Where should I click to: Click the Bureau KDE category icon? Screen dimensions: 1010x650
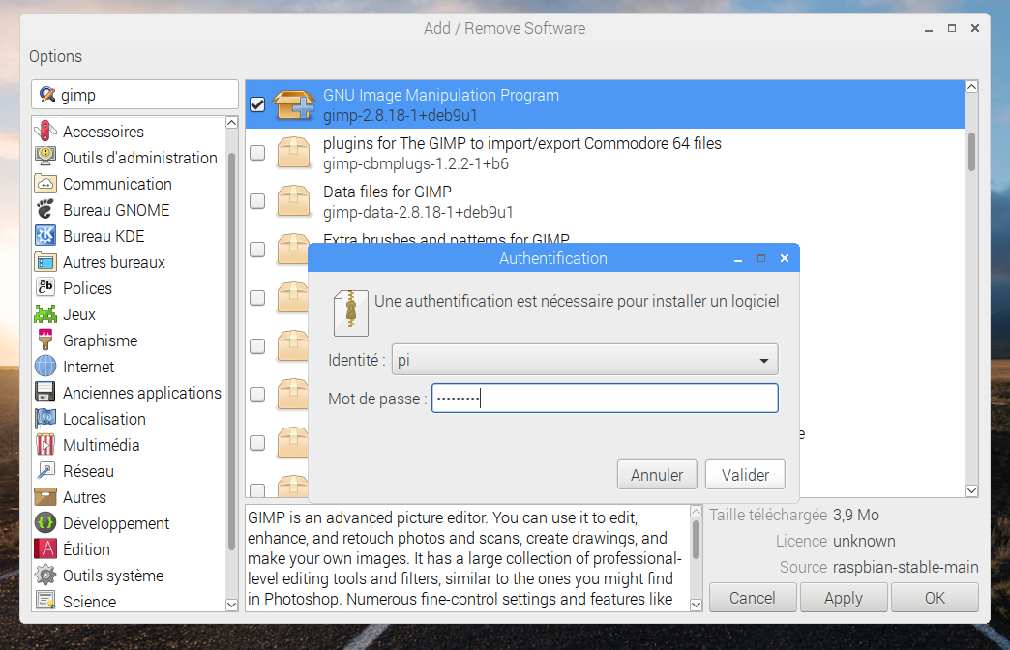(x=45, y=236)
